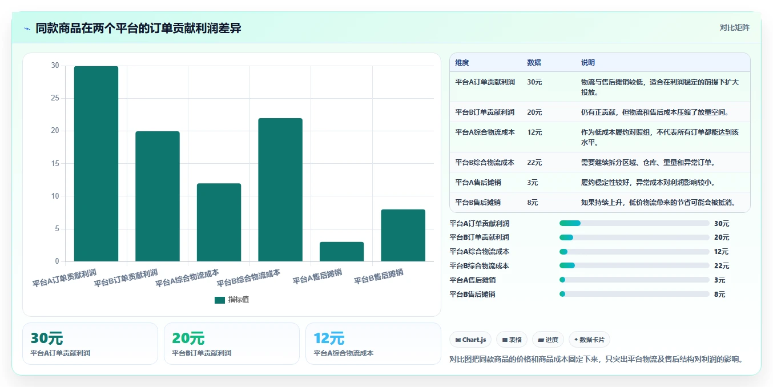Image resolution: width=773 pixels, height=387 pixels.
Task: Click the note 履约稳定性较好，异常成本对利润影响较小
Action: pos(648,183)
